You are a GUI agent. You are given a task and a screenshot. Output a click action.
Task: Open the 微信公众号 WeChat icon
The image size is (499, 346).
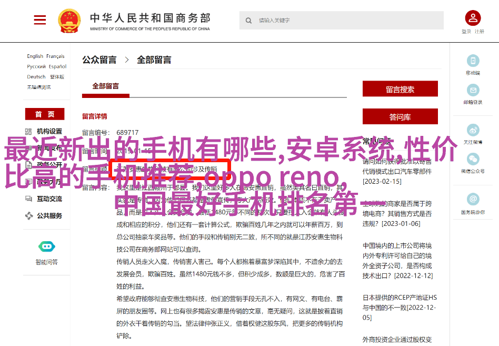pyautogui.click(x=473, y=159)
